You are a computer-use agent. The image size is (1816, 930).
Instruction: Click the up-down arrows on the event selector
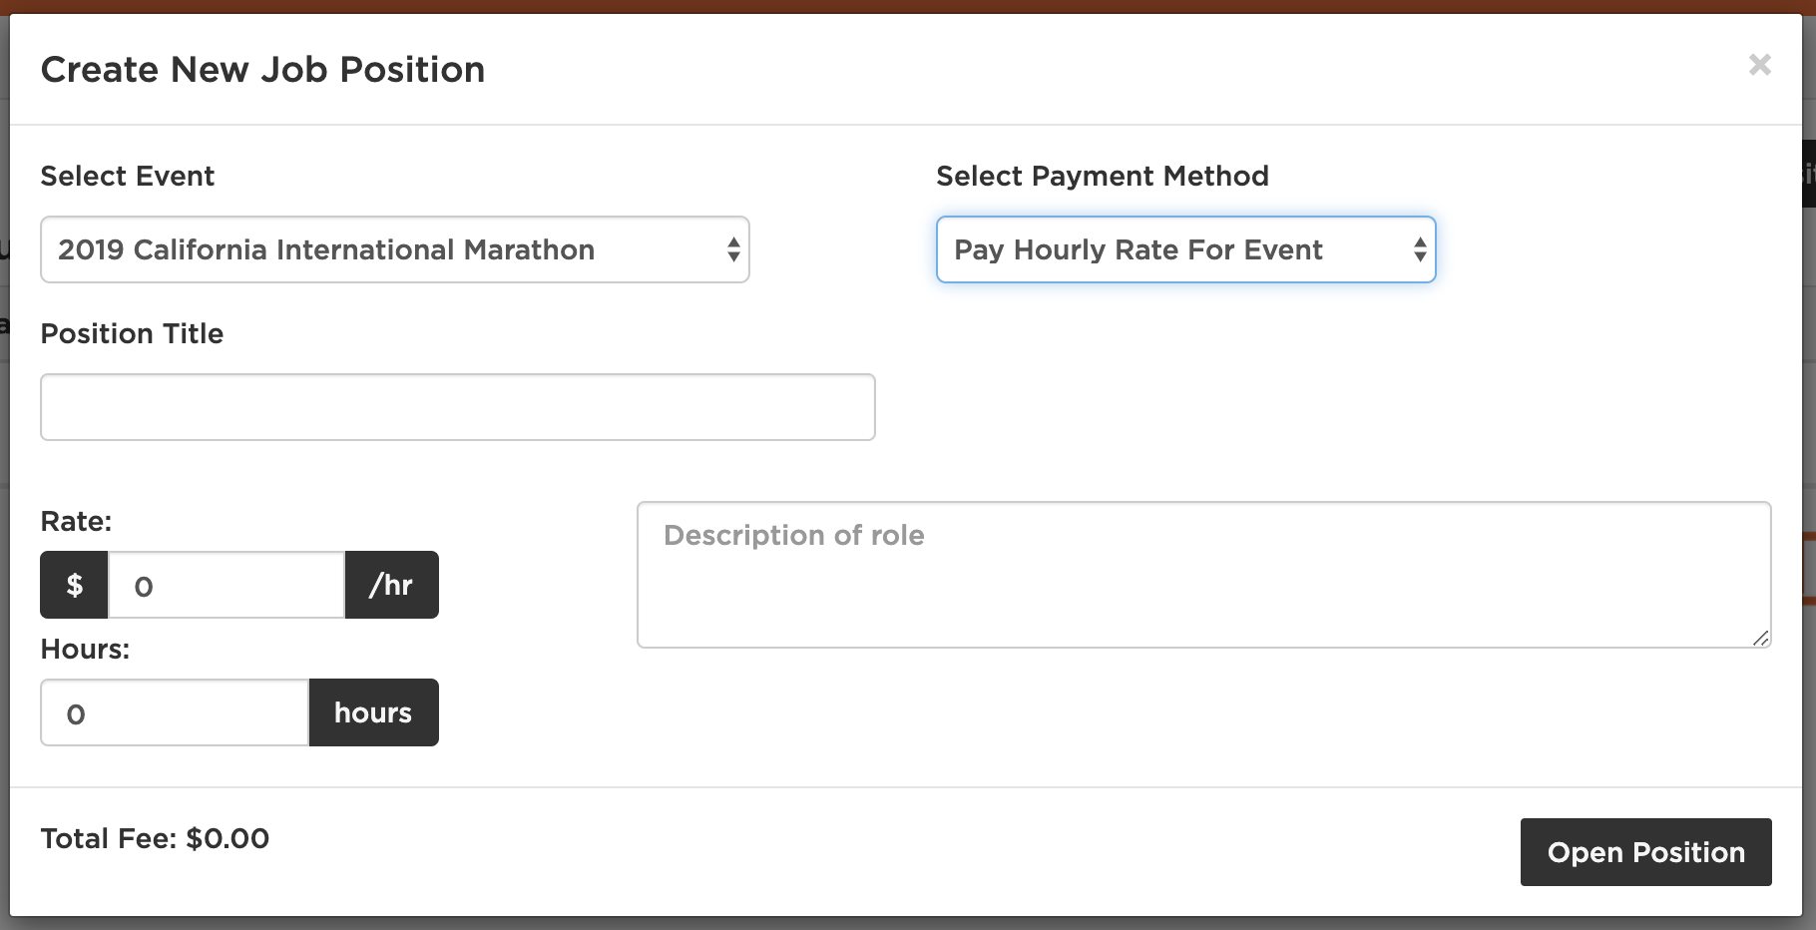coord(733,249)
